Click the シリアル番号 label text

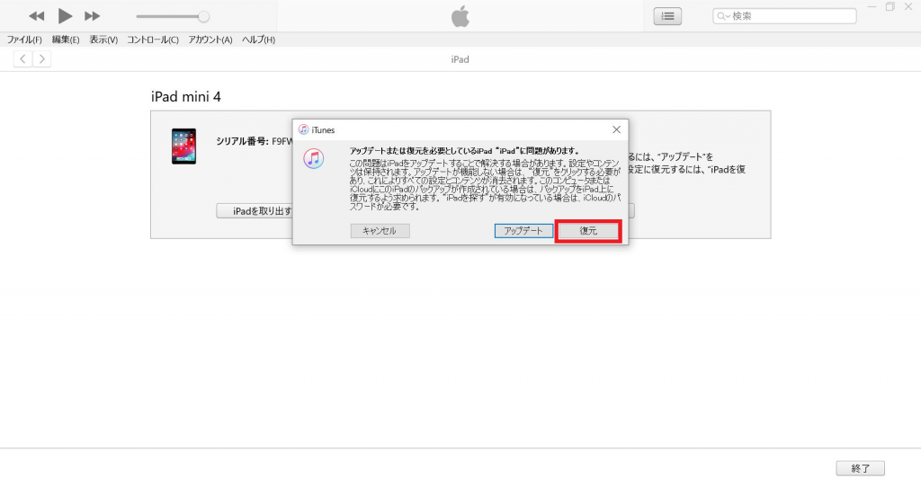[x=242, y=141]
